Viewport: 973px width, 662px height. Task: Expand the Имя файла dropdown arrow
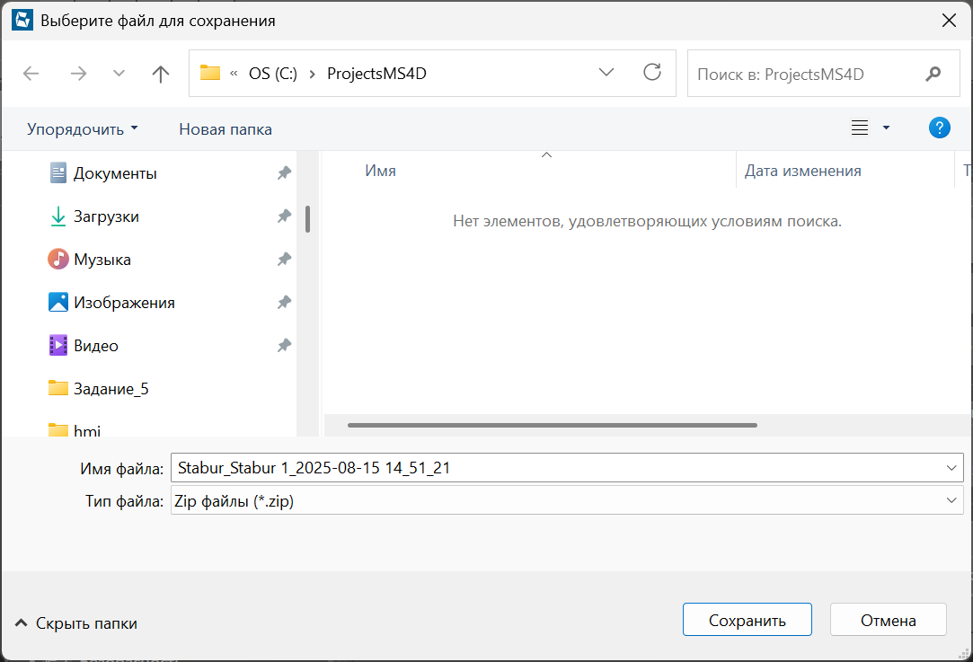(951, 468)
